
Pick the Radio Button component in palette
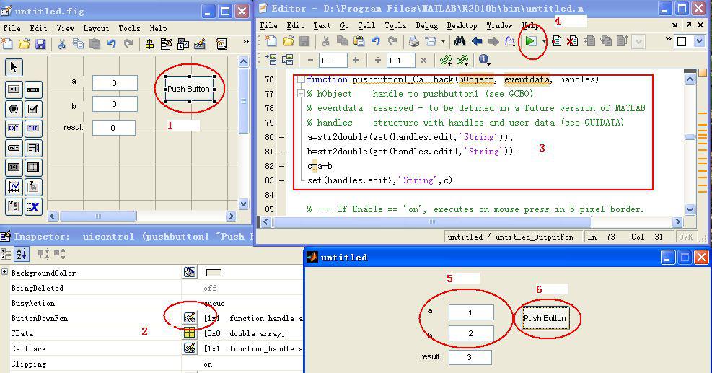click(x=14, y=109)
